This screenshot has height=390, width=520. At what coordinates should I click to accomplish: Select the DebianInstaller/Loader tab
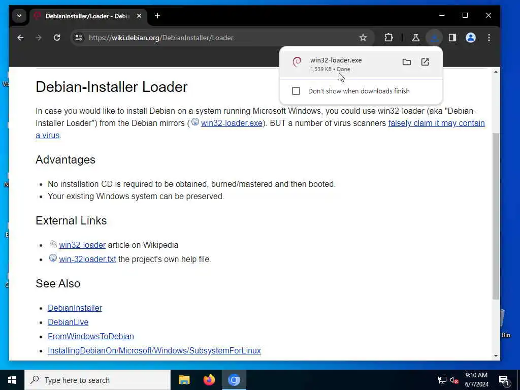(x=88, y=16)
